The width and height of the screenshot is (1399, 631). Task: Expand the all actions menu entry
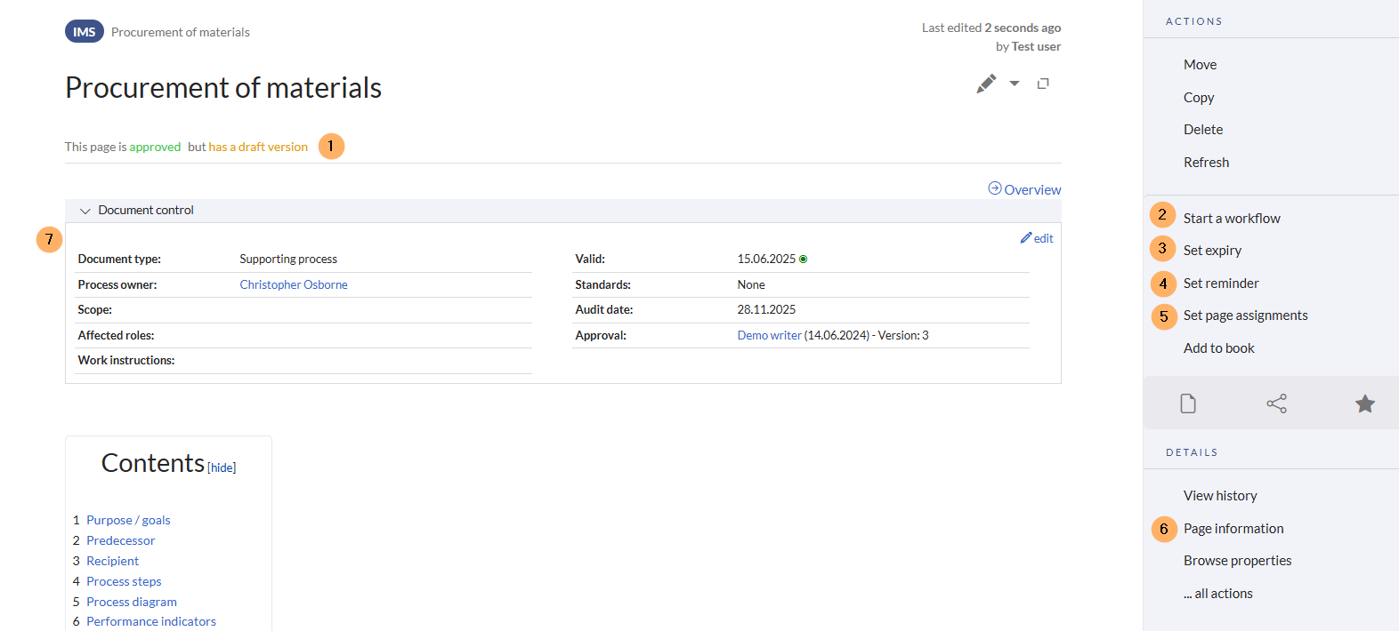coord(1218,594)
